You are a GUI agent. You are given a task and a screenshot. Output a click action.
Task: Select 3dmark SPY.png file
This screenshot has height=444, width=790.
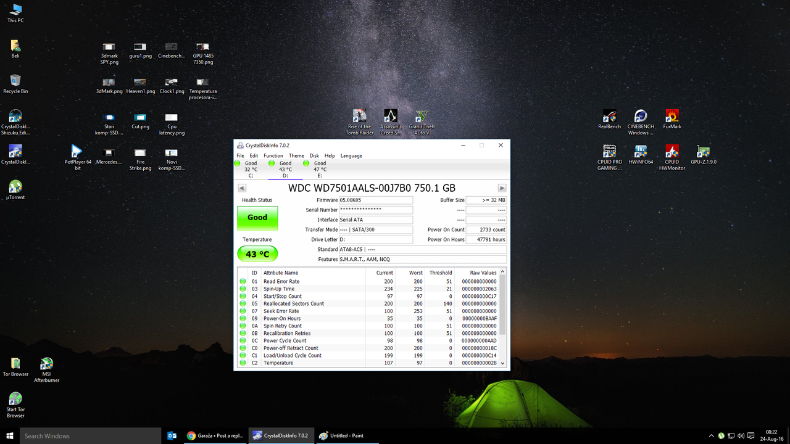[x=109, y=54]
